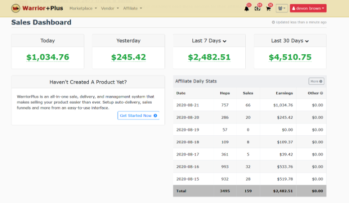Open the money payments icon in header
The image size is (349, 203).
click(x=257, y=8)
